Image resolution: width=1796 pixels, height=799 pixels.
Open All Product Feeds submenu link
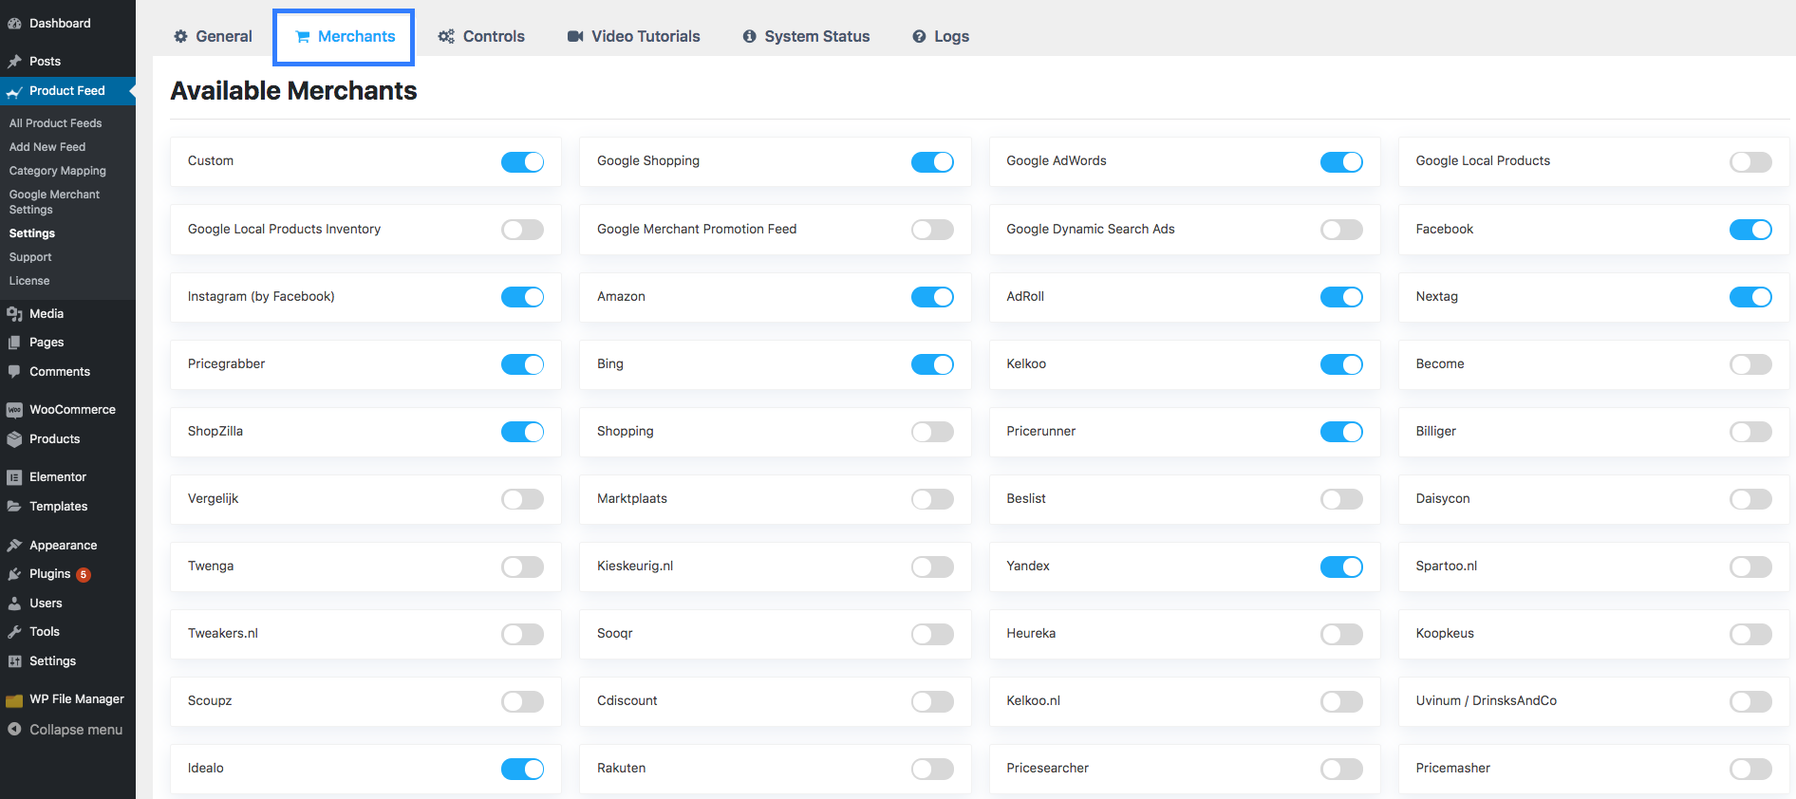click(x=55, y=123)
